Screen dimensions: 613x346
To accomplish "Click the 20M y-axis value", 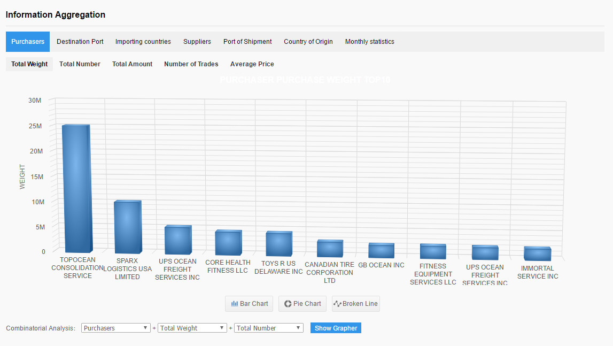I will pos(36,151).
